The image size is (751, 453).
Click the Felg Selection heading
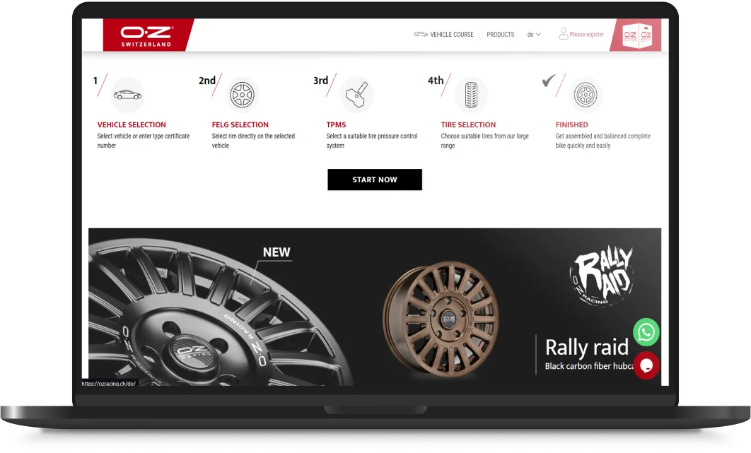coord(240,124)
